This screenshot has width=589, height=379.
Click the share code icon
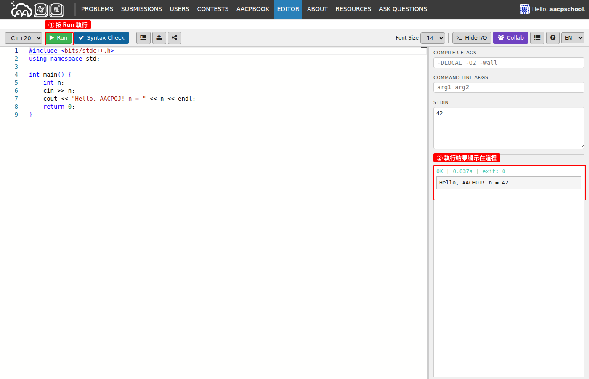pos(175,38)
